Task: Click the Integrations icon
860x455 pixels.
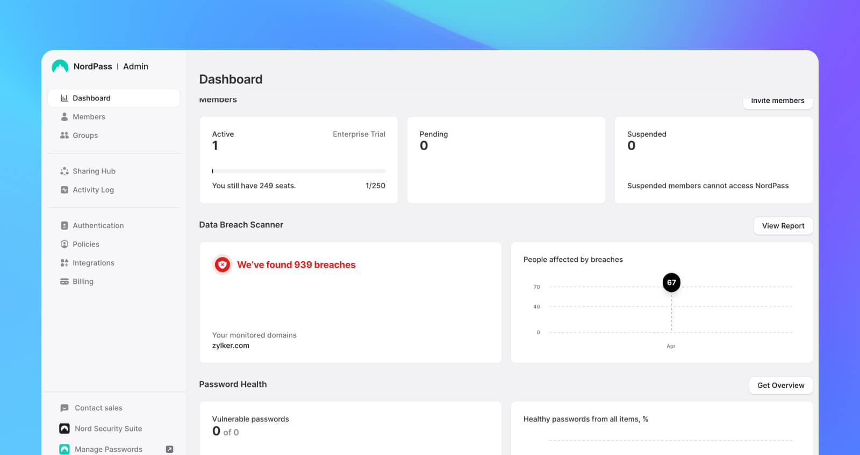Action: (x=64, y=263)
